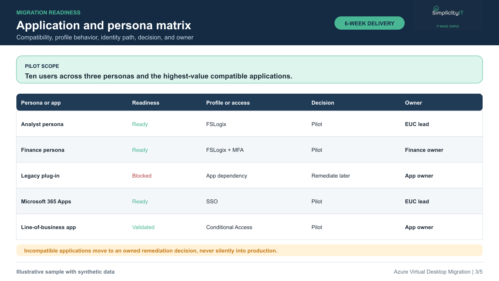Click the Conditional Access cell
The width and height of the screenshot is (499, 281).
click(229, 227)
